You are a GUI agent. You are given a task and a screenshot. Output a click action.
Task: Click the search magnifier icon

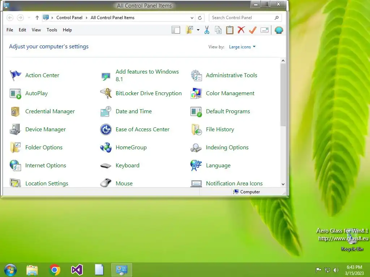[276, 18]
